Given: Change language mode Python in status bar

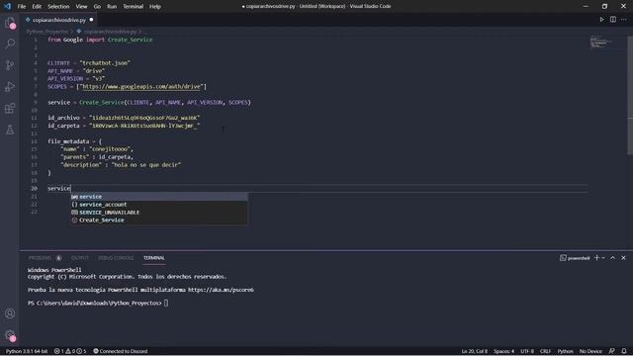Looking at the screenshot, I should click(565, 351).
